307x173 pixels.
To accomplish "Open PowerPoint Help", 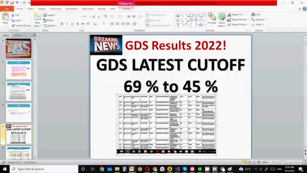I will click(x=305, y=9).
